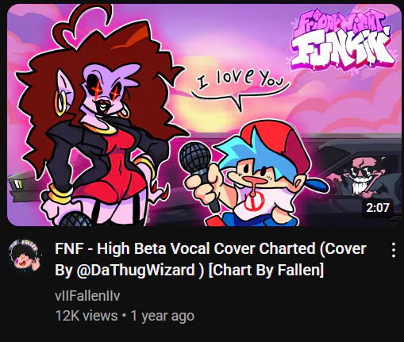The height and width of the screenshot is (342, 404).
Task: Open the vIIFallenIIv channel name link
Action: point(87,295)
